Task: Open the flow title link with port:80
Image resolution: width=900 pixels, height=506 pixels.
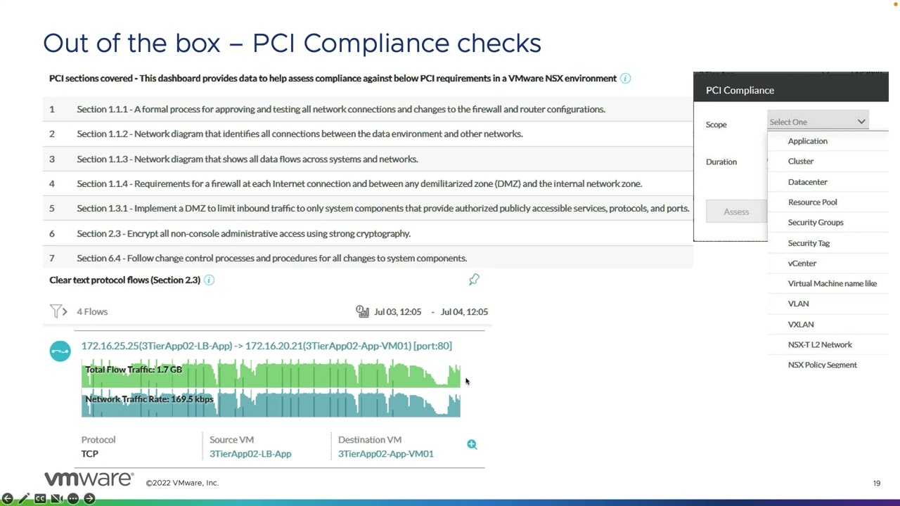Action: (x=266, y=346)
